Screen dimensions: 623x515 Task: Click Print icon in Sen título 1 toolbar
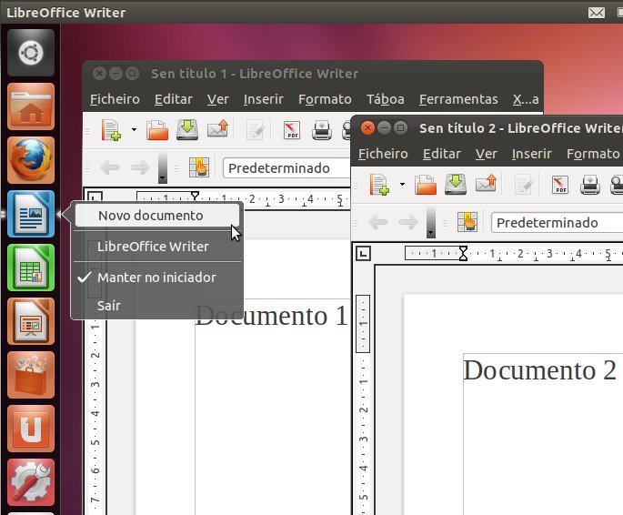pyautogui.click(x=322, y=130)
